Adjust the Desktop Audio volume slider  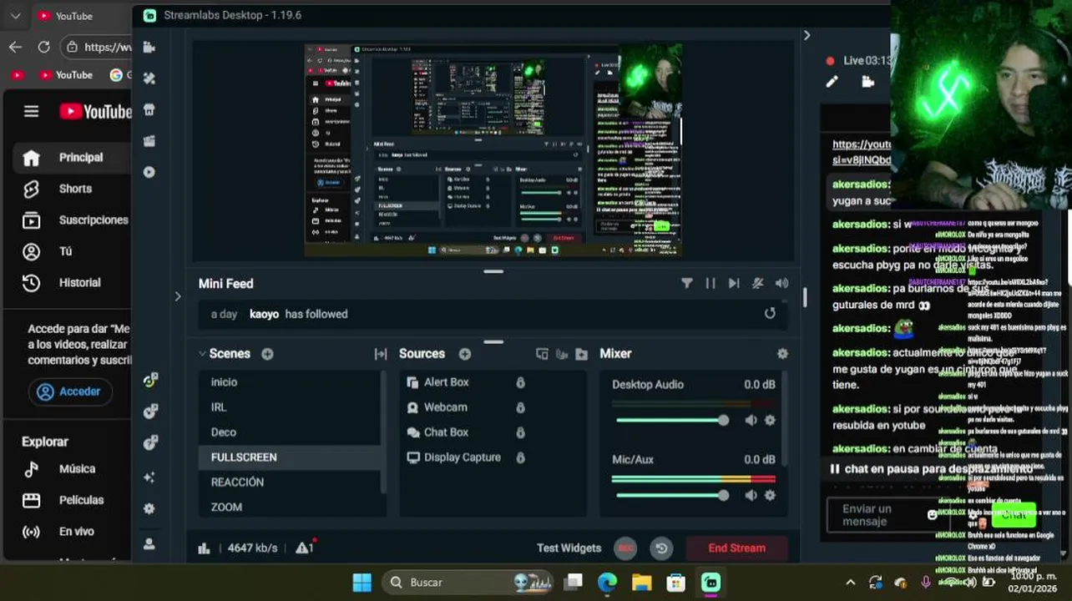672,420
